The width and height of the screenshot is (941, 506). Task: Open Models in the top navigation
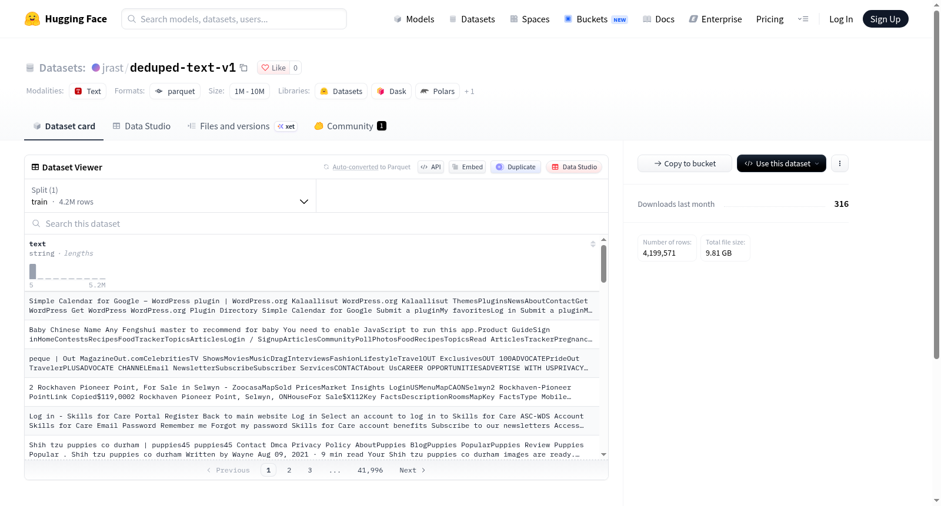(414, 19)
